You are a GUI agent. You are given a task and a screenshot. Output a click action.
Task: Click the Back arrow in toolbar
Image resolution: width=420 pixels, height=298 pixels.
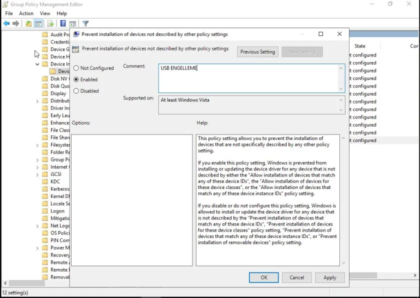(x=6, y=23)
